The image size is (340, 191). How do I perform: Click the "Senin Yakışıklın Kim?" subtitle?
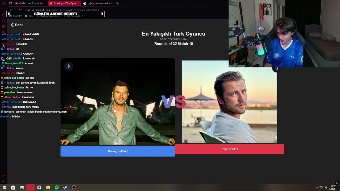[x=173, y=39]
